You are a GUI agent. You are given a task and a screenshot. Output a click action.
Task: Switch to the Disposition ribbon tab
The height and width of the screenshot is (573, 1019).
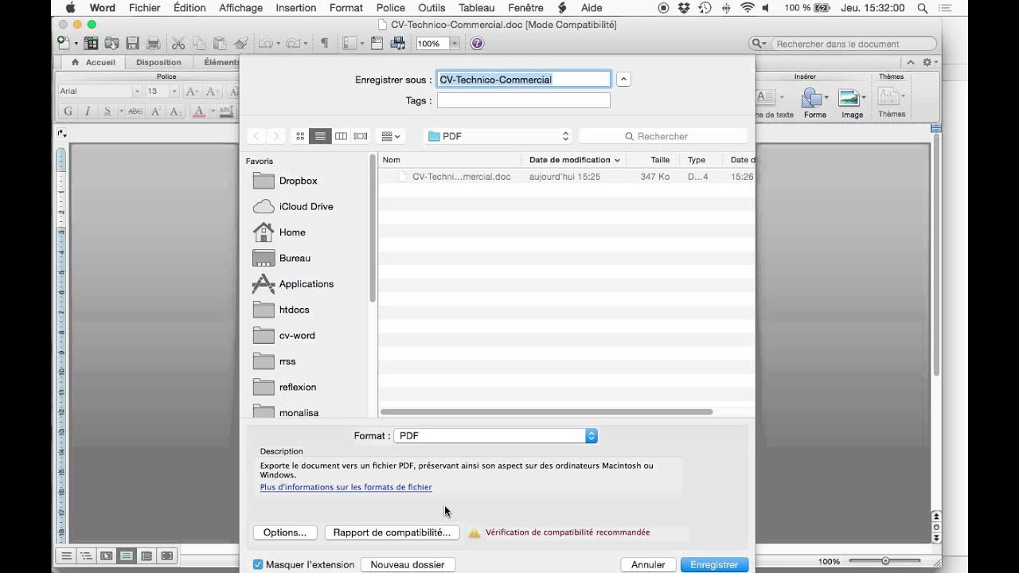click(x=158, y=62)
